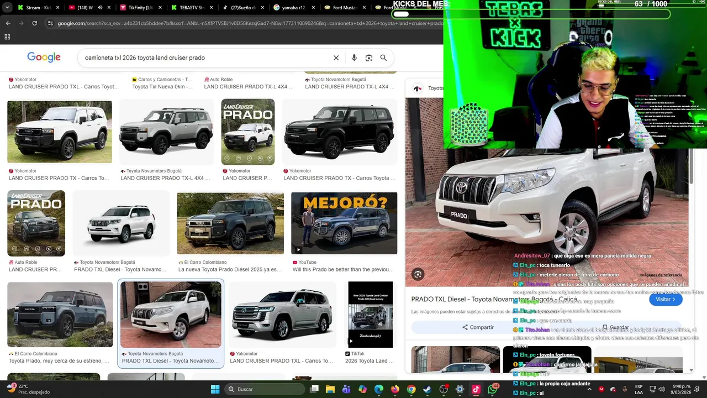This screenshot has width=707, height=398.
Task: Open 'Will this Prado be better' link
Action: [343, 270]
